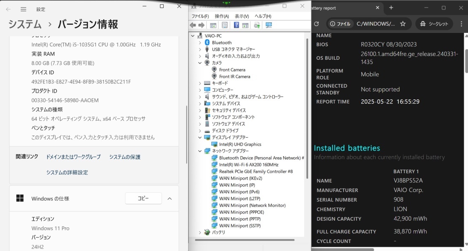Click the update driver toolbar icon
Screen dimensions: 468x251
pos(257,25)
